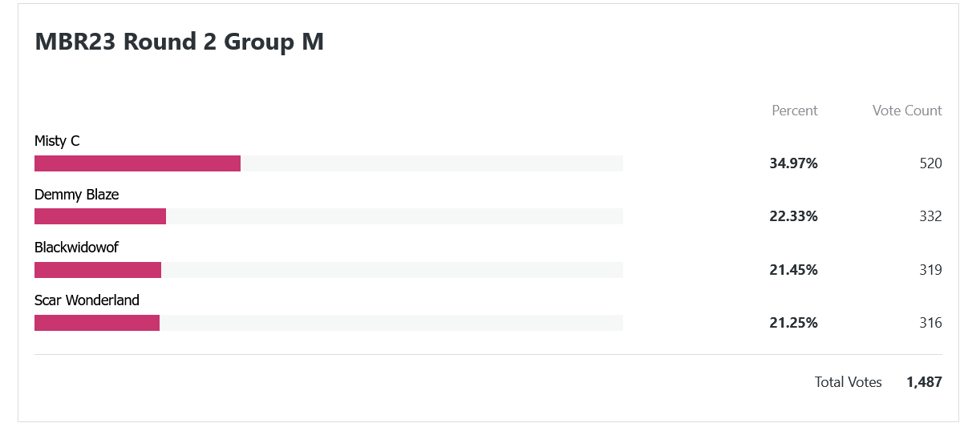Click the 332 vote count

930,216
